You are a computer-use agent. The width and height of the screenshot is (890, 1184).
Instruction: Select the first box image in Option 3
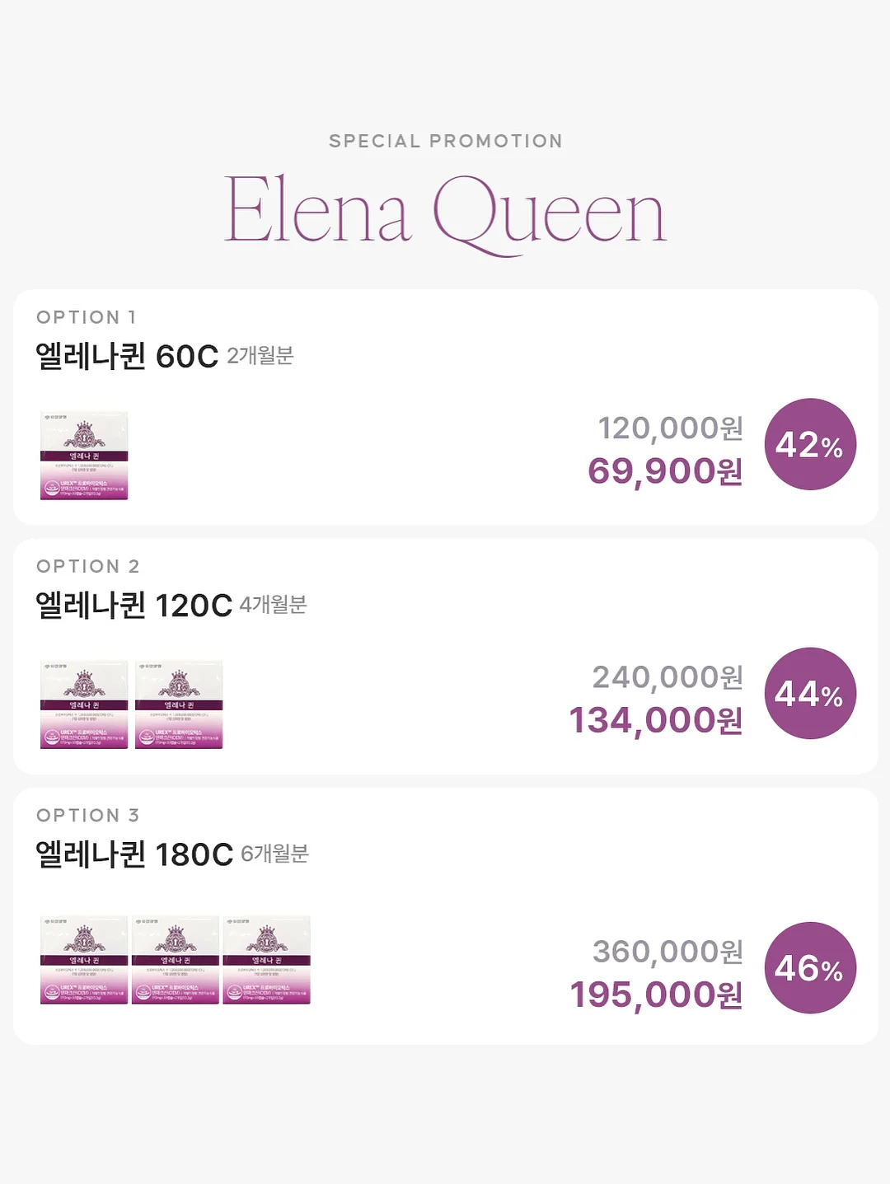84,960
